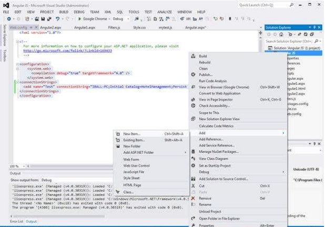Open the PROJECT menu
Viewport: 325px width, 227px height.
pos(47,12)
